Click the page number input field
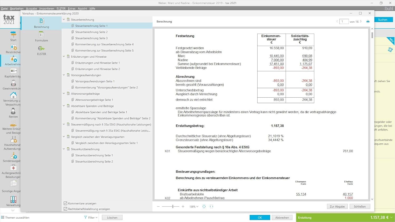Image resolution: width=395 pixels, height=222 pixels. tap(344, 22)
